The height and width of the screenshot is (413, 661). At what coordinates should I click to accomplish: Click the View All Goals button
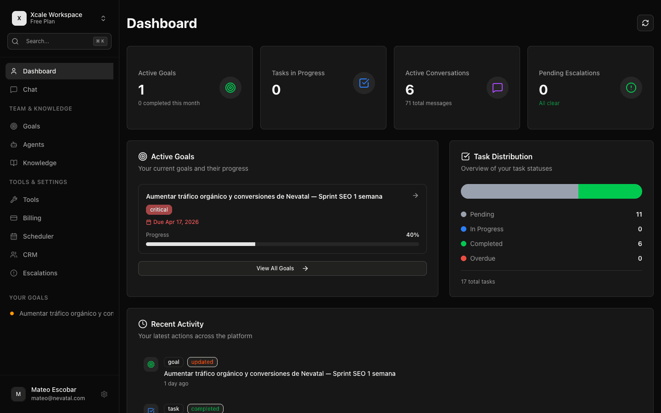click(x=282, y=268)
